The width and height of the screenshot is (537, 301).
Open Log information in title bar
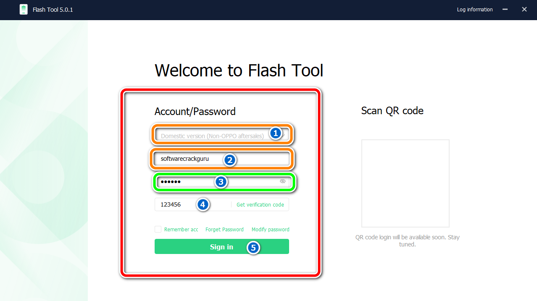pyautogui.click(x=475, y=9)
